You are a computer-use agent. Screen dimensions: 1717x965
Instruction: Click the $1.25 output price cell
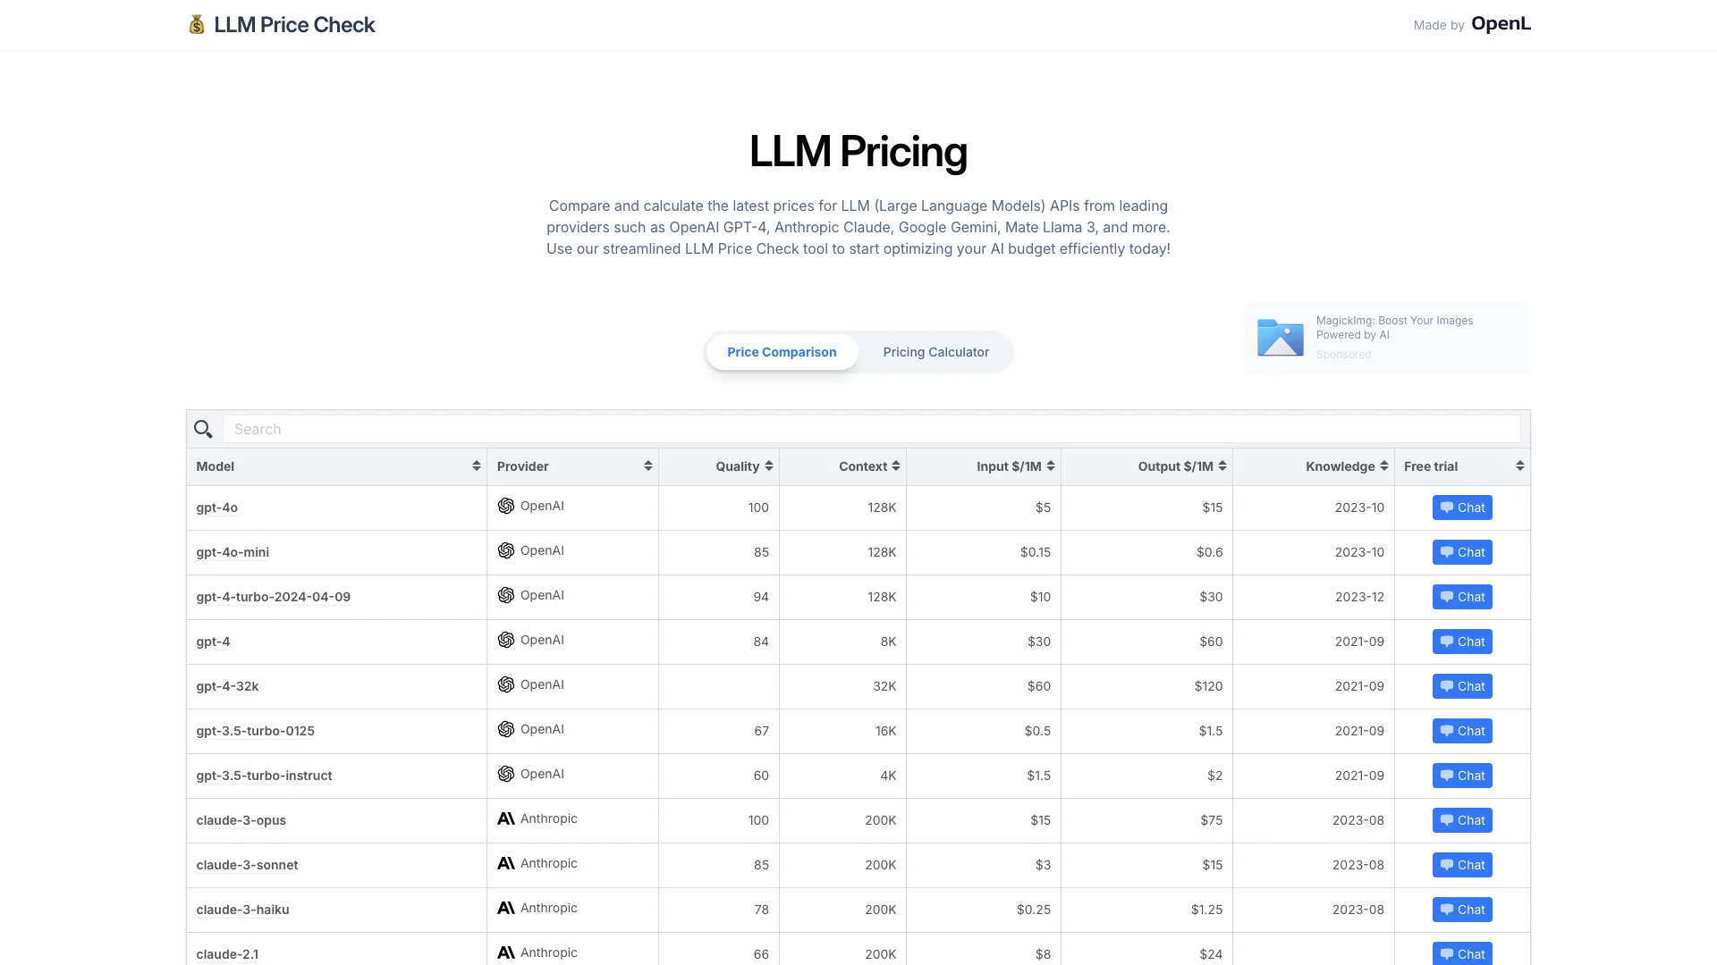tap(1146, 910)
